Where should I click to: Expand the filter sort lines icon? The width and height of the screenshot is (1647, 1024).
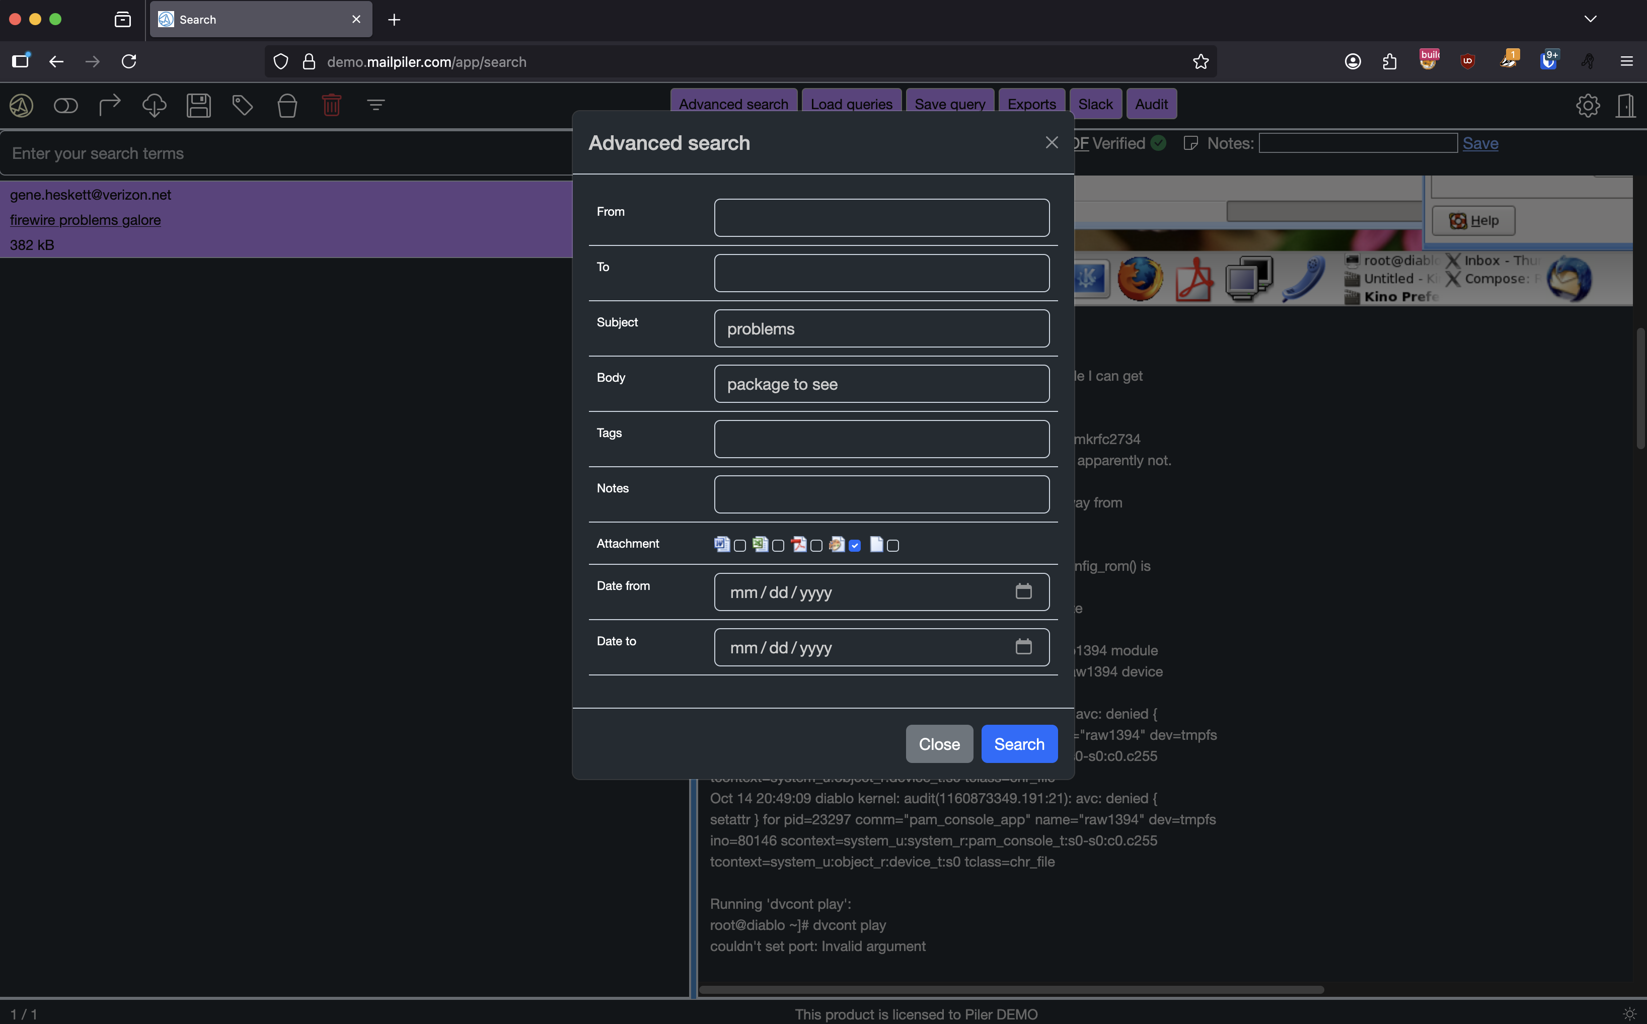click(x=376, y=105)
